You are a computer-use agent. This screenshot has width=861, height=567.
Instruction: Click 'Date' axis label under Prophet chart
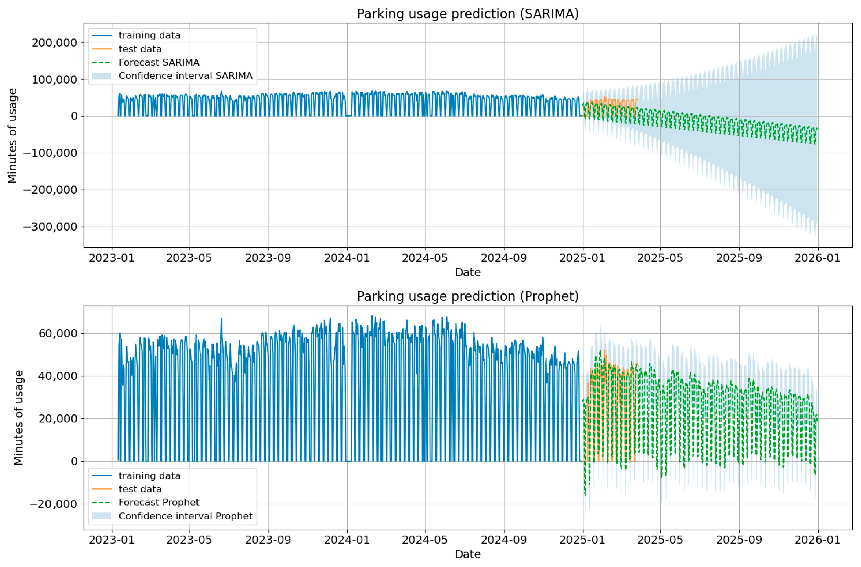pyautogui.click(x=467, y=554)
